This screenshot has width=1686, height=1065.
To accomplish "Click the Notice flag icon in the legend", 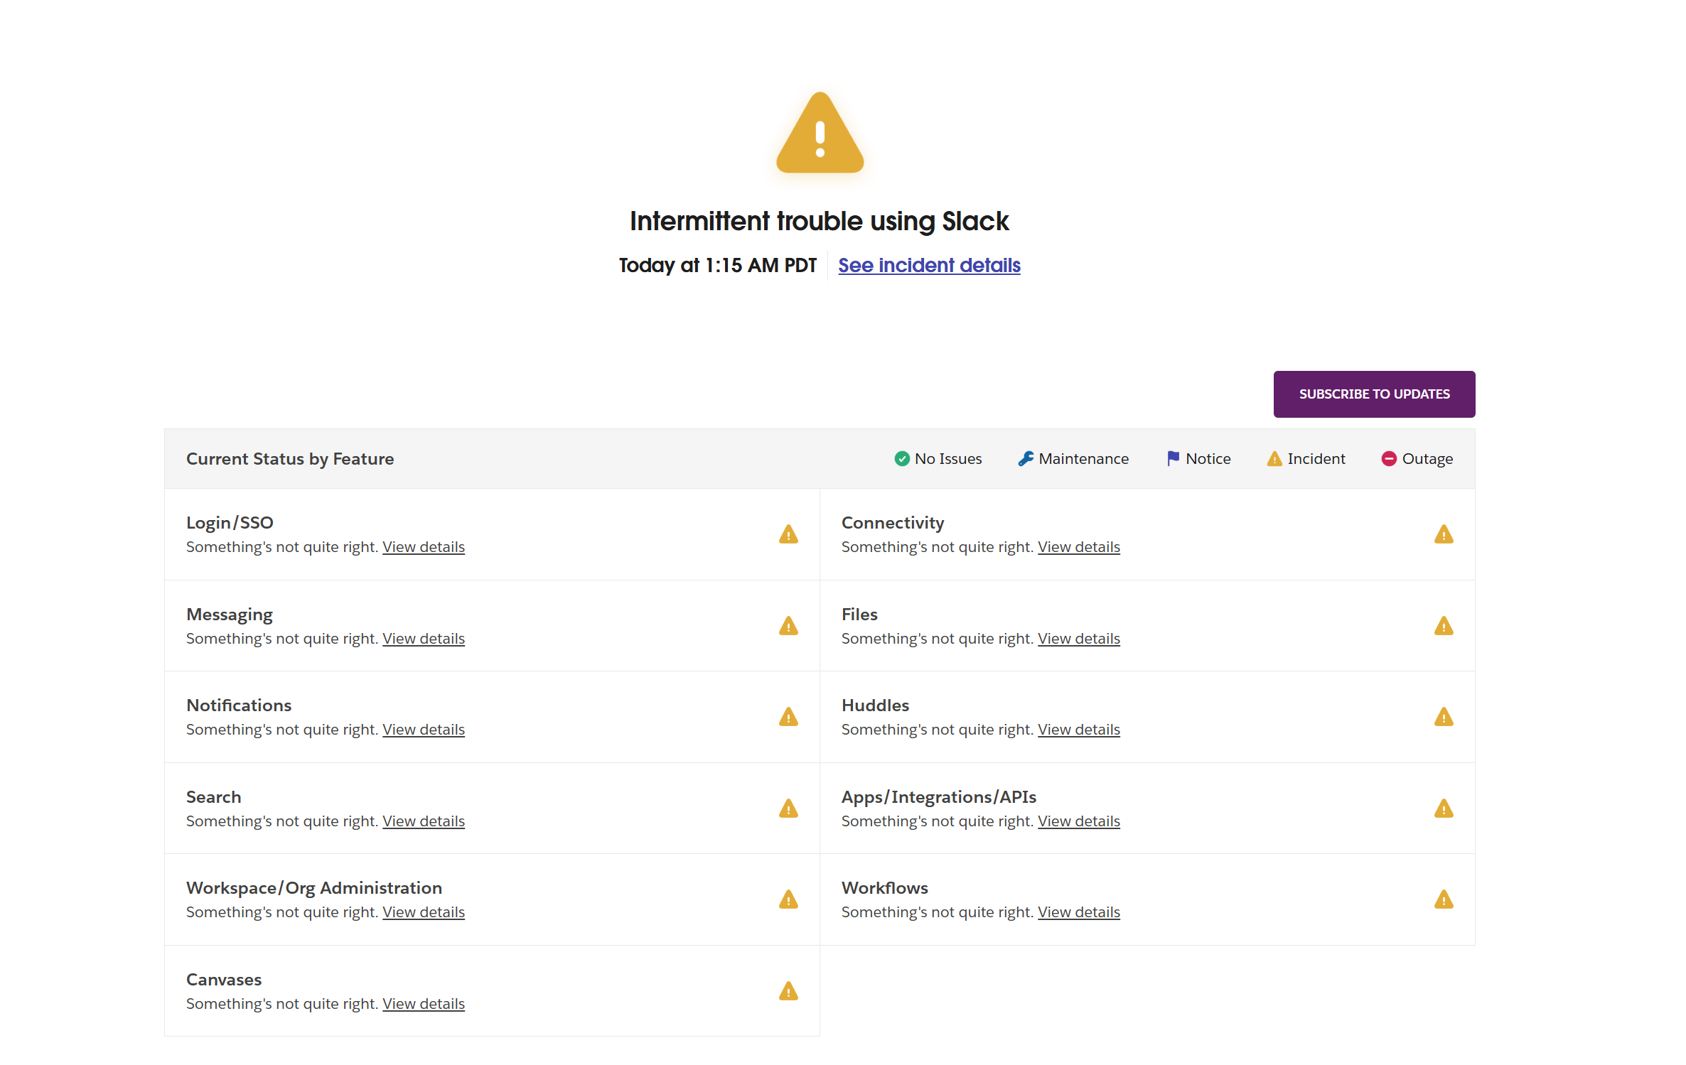I will 1171,458.
